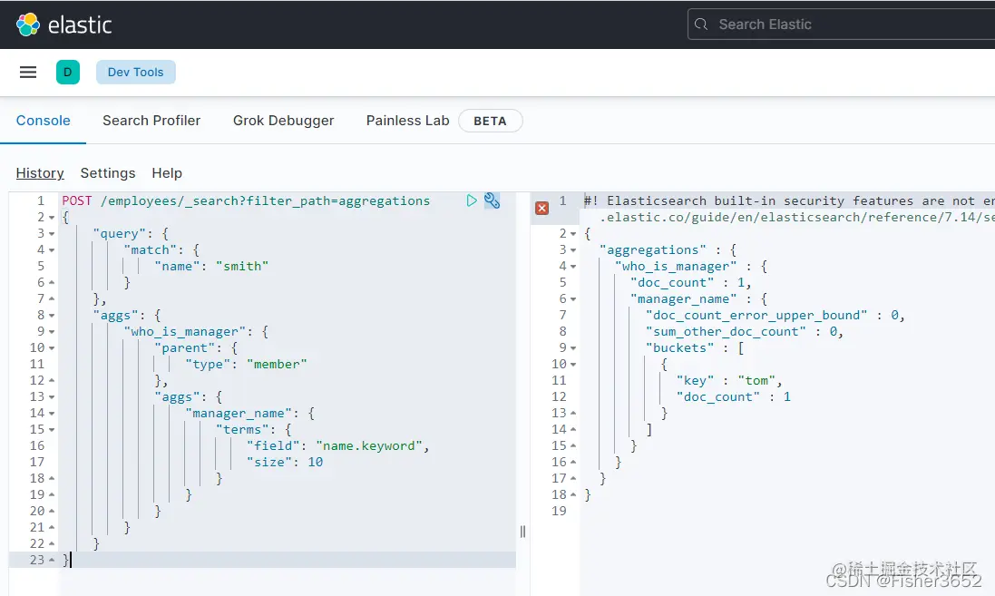Open the History link
The image size is (995, 596).
(40, 173)
